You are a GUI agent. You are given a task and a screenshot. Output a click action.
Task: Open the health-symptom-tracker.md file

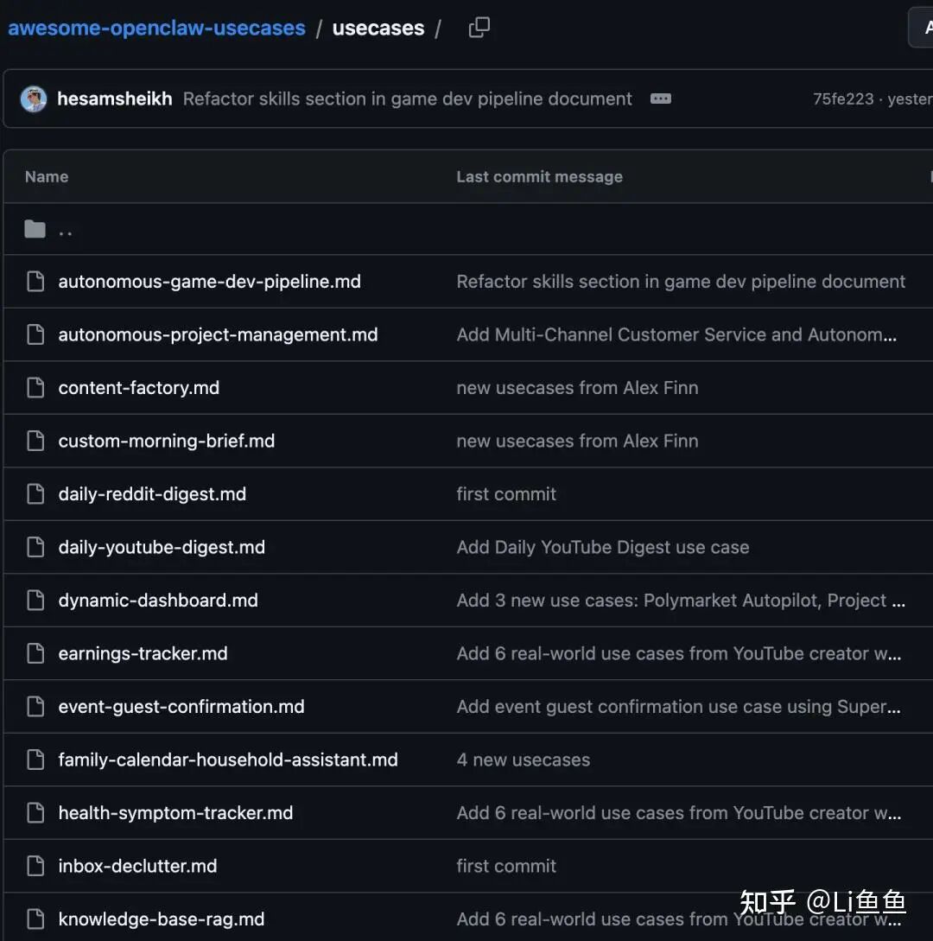(x=175, y=812)
